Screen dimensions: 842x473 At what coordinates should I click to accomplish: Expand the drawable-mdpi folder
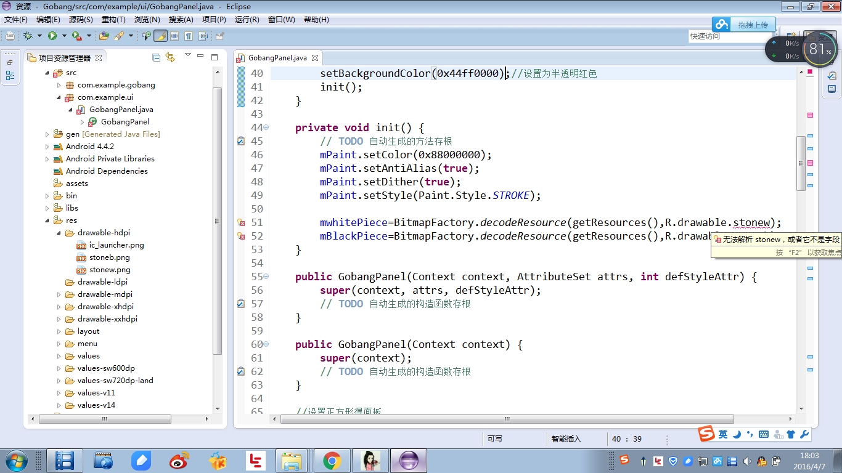click(59, 294)
